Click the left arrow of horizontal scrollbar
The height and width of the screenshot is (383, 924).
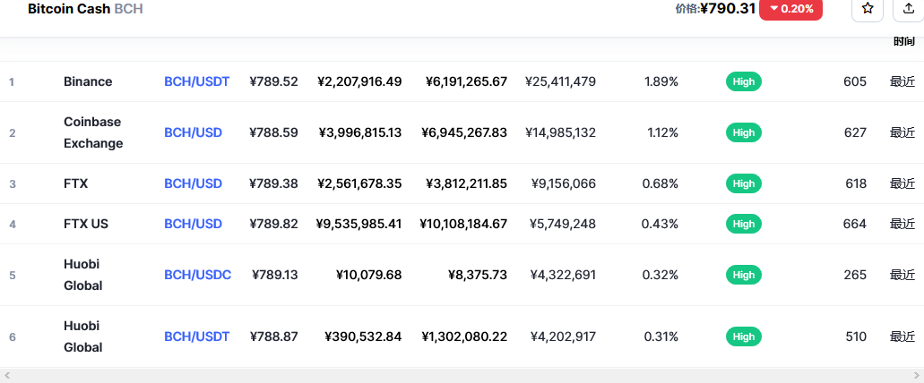click(x=7, y=376)
